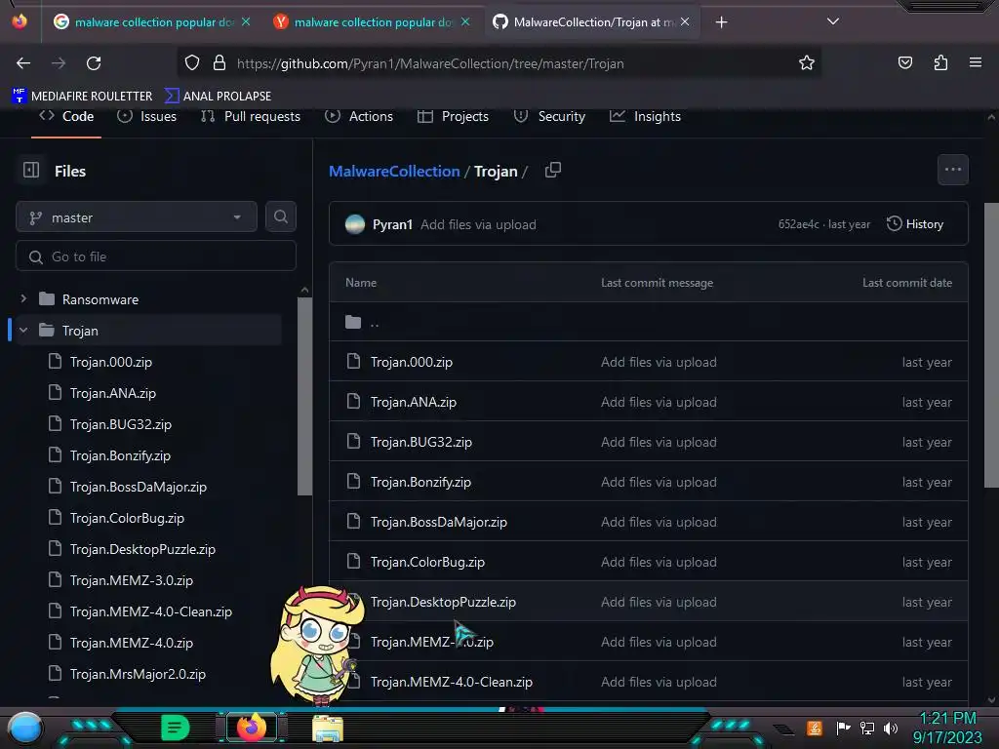Switch to the Code tab
The height and width of the screenshot is (749, 999).
[66, 117]
